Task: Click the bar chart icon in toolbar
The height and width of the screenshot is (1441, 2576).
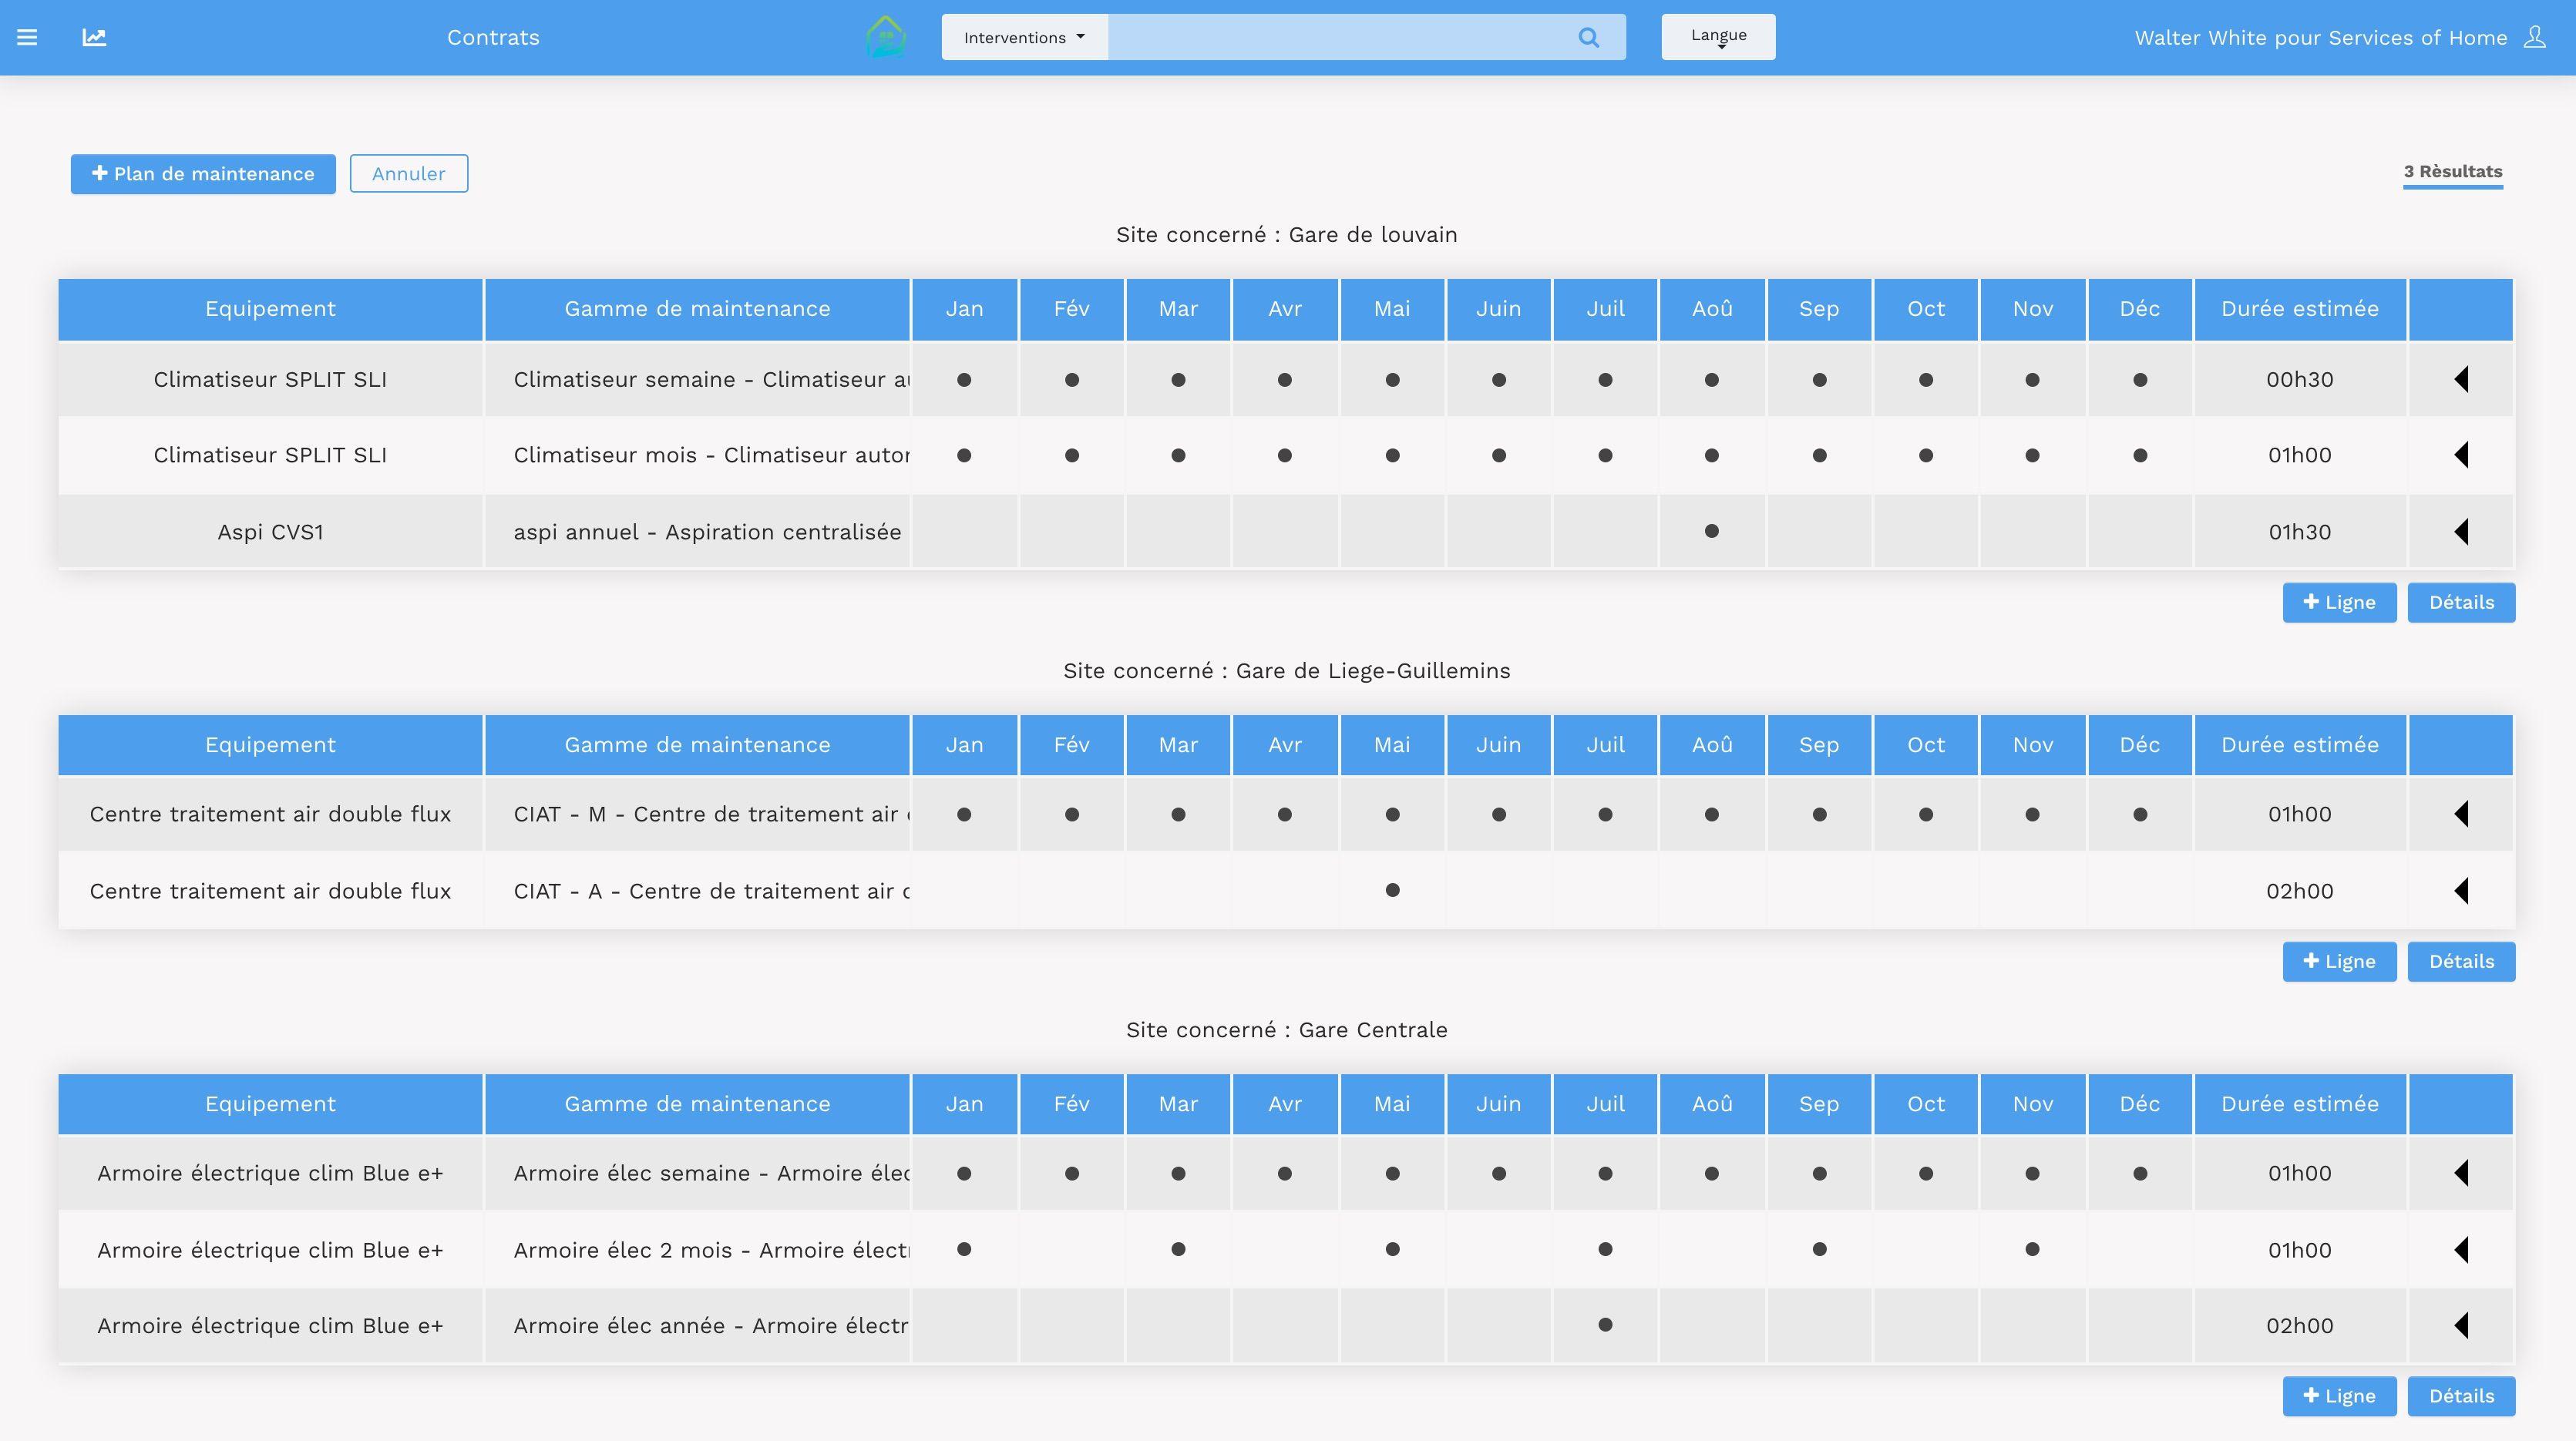Action: (x=94, y=35)
